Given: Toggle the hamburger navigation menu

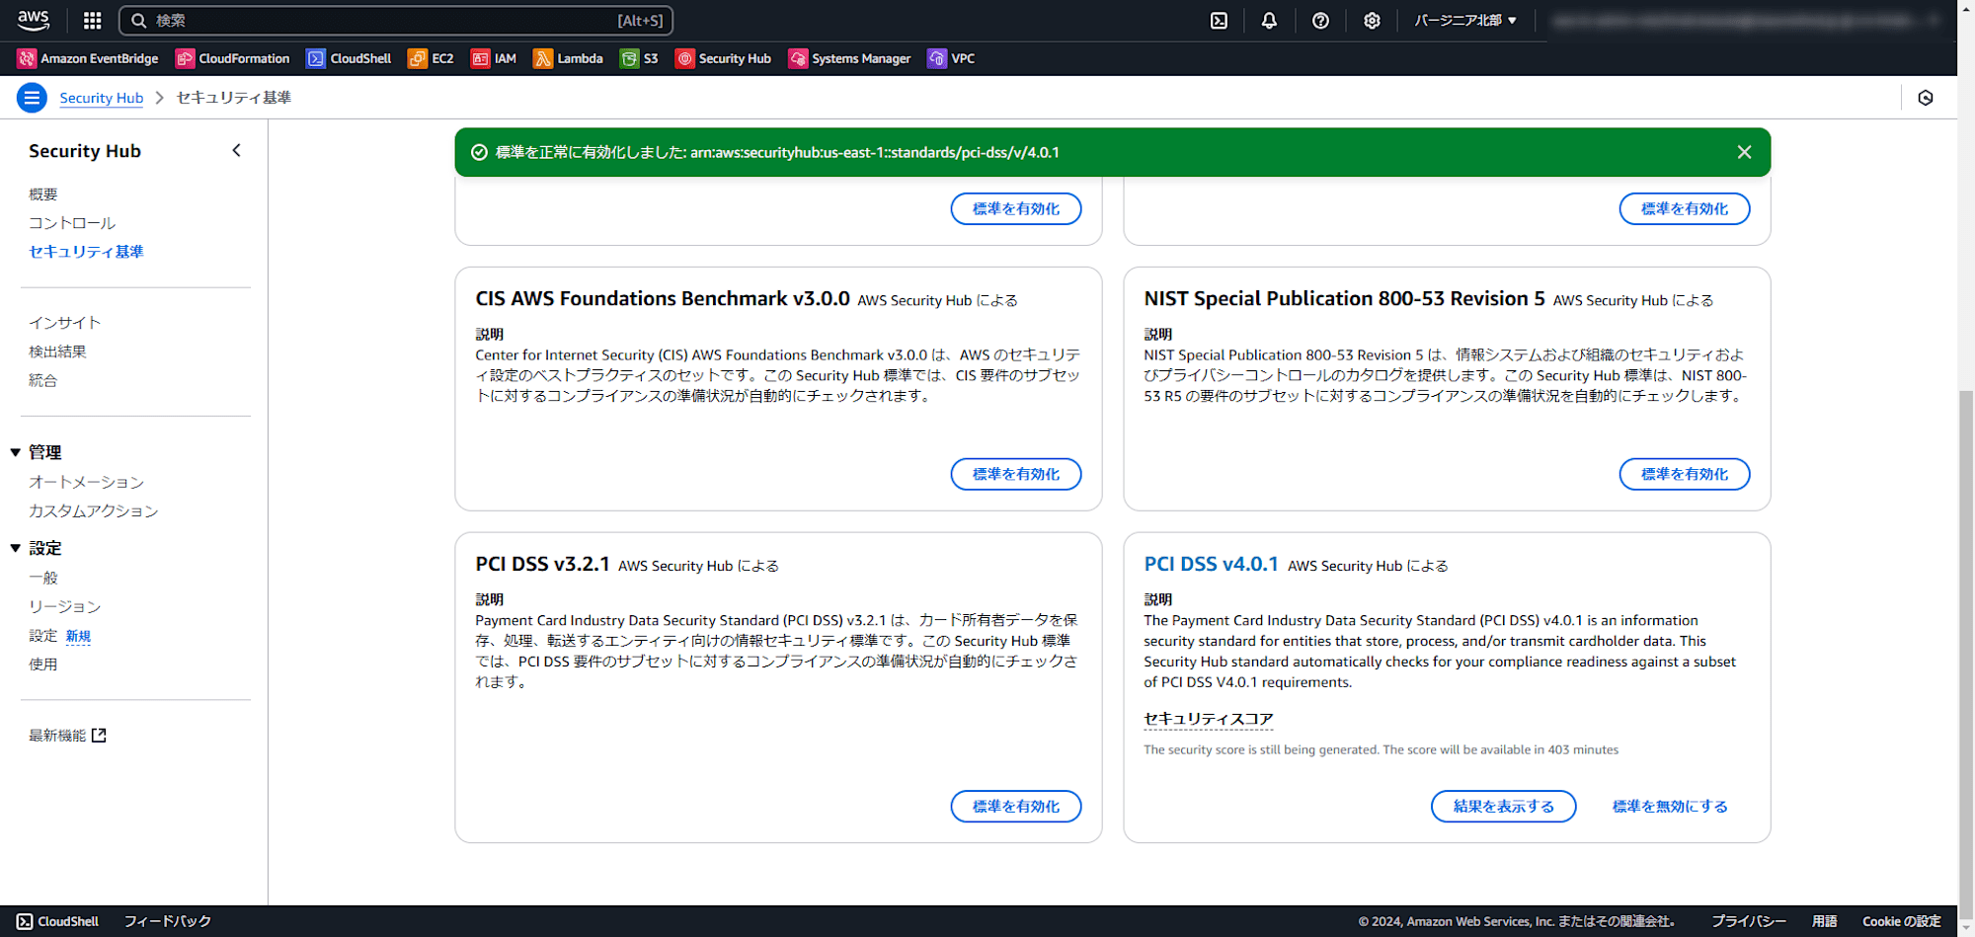Looking at the screenshot, I should pyautogui.click(x=32, y=98).
